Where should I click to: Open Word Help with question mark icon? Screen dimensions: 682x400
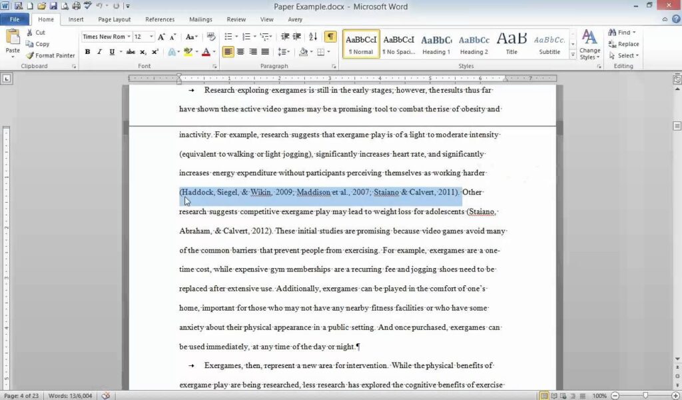pos(676,19)
